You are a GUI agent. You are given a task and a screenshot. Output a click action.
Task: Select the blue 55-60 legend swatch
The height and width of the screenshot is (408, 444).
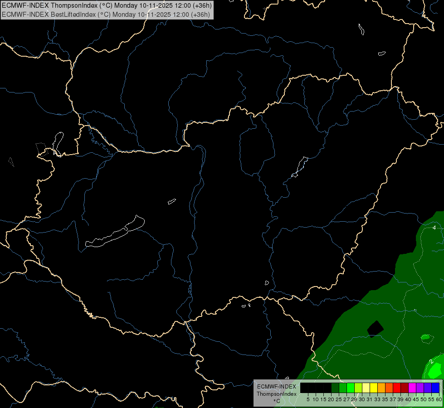click(x=435, y=388)
